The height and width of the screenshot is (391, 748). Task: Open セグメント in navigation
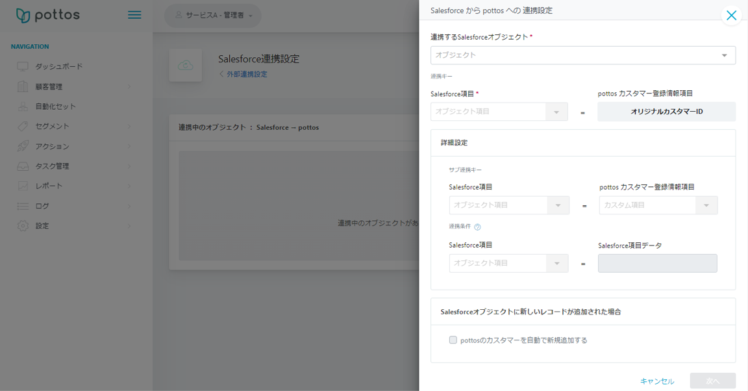53,126
